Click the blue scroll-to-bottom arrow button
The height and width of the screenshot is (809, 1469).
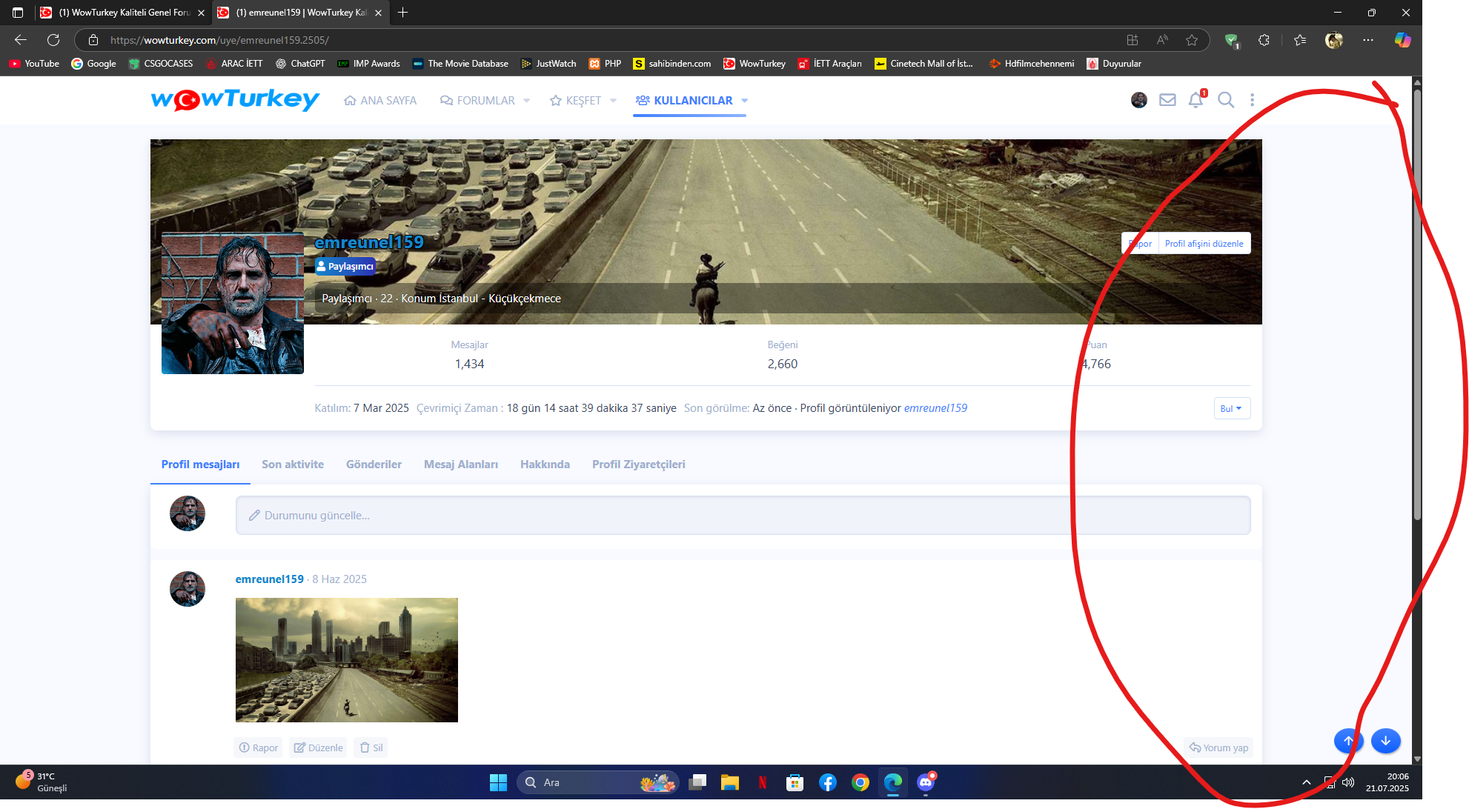pos(1385,740)
